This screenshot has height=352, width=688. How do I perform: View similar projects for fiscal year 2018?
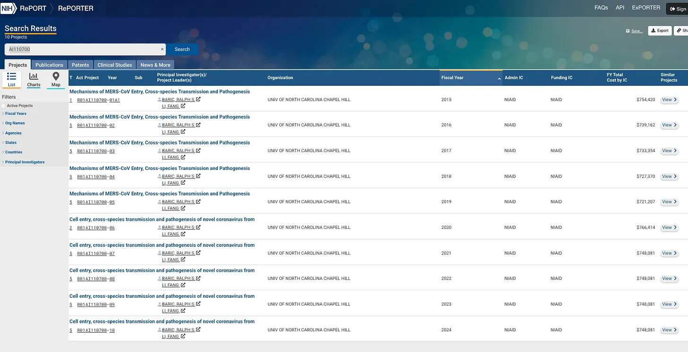click(669, 176)
